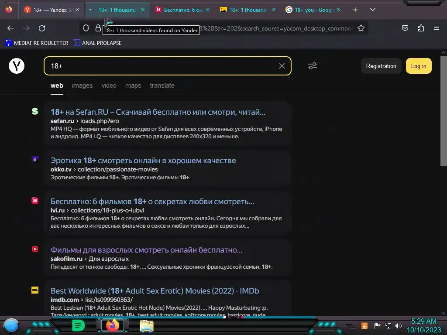Screen dimensions: 447x335
Task: Open a new tab with plus button
Action: 355,10
